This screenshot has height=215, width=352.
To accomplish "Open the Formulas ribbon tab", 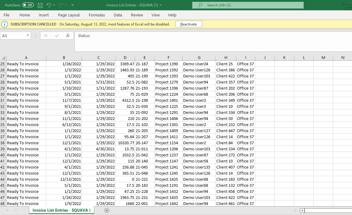I will point(97,15).
